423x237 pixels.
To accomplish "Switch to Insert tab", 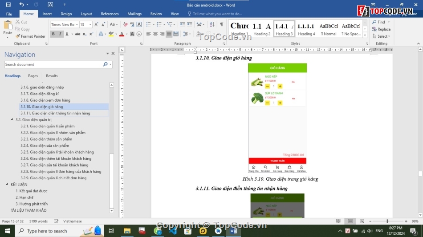I will coord(47,14).
